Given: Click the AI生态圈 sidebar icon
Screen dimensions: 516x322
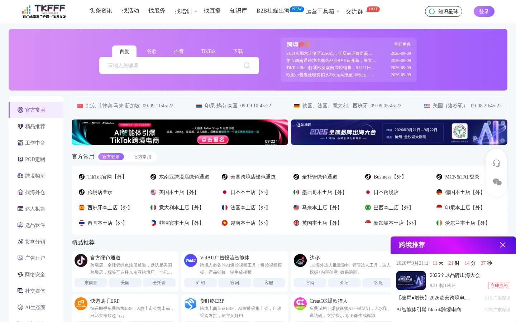Looking at the screenshot, I should (20, 307).
